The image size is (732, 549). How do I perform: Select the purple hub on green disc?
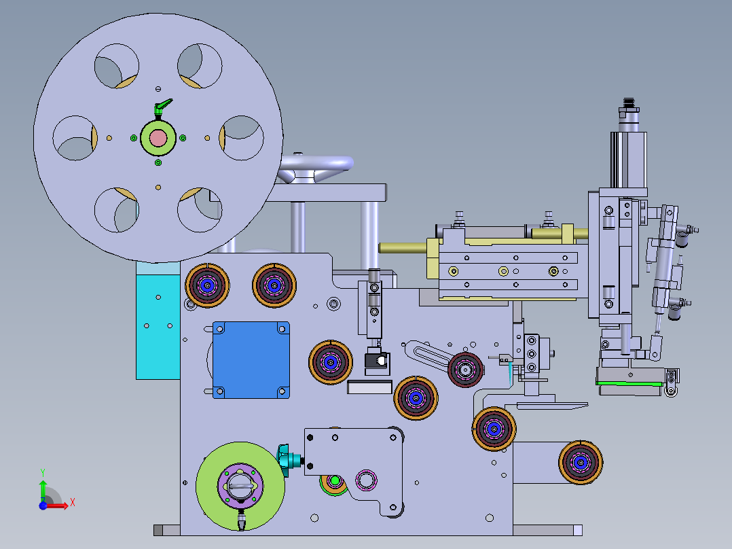tap(240, 486)
